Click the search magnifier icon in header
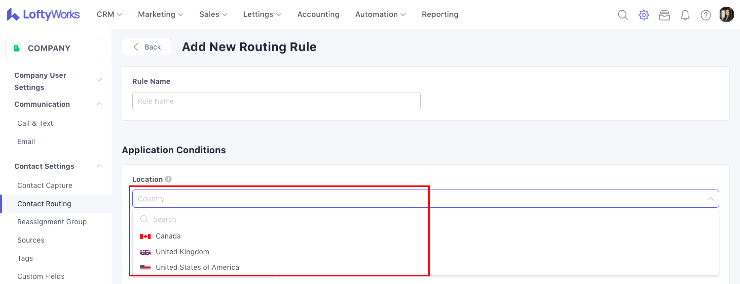 tap(623, 15)
